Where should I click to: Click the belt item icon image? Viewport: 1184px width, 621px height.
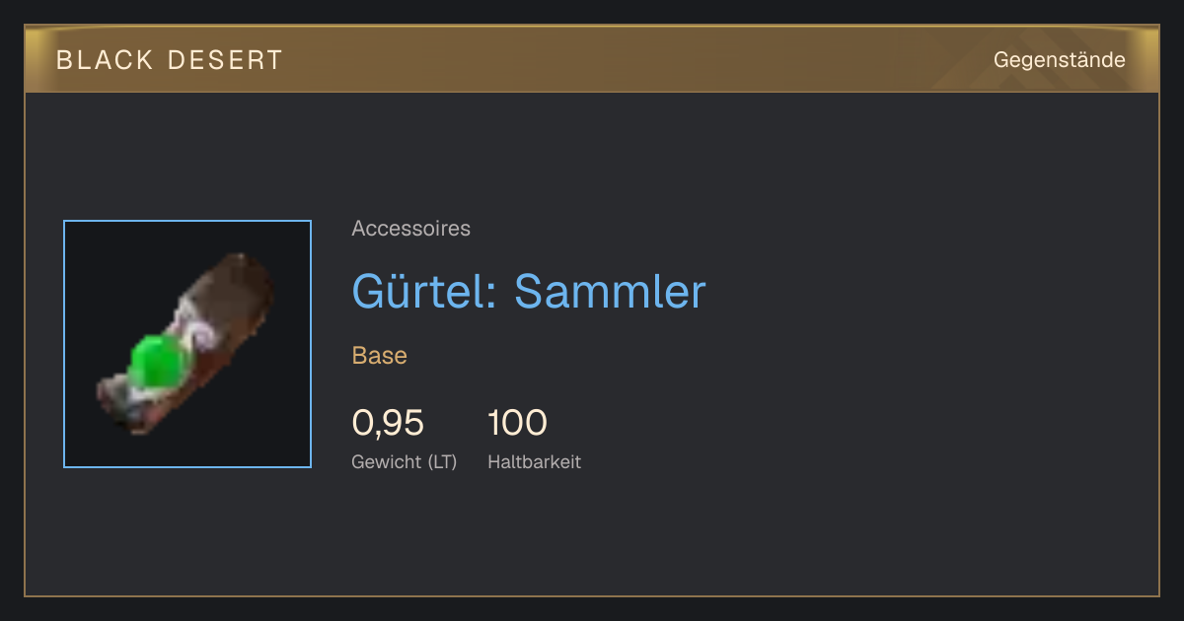[x=187, y=344]
